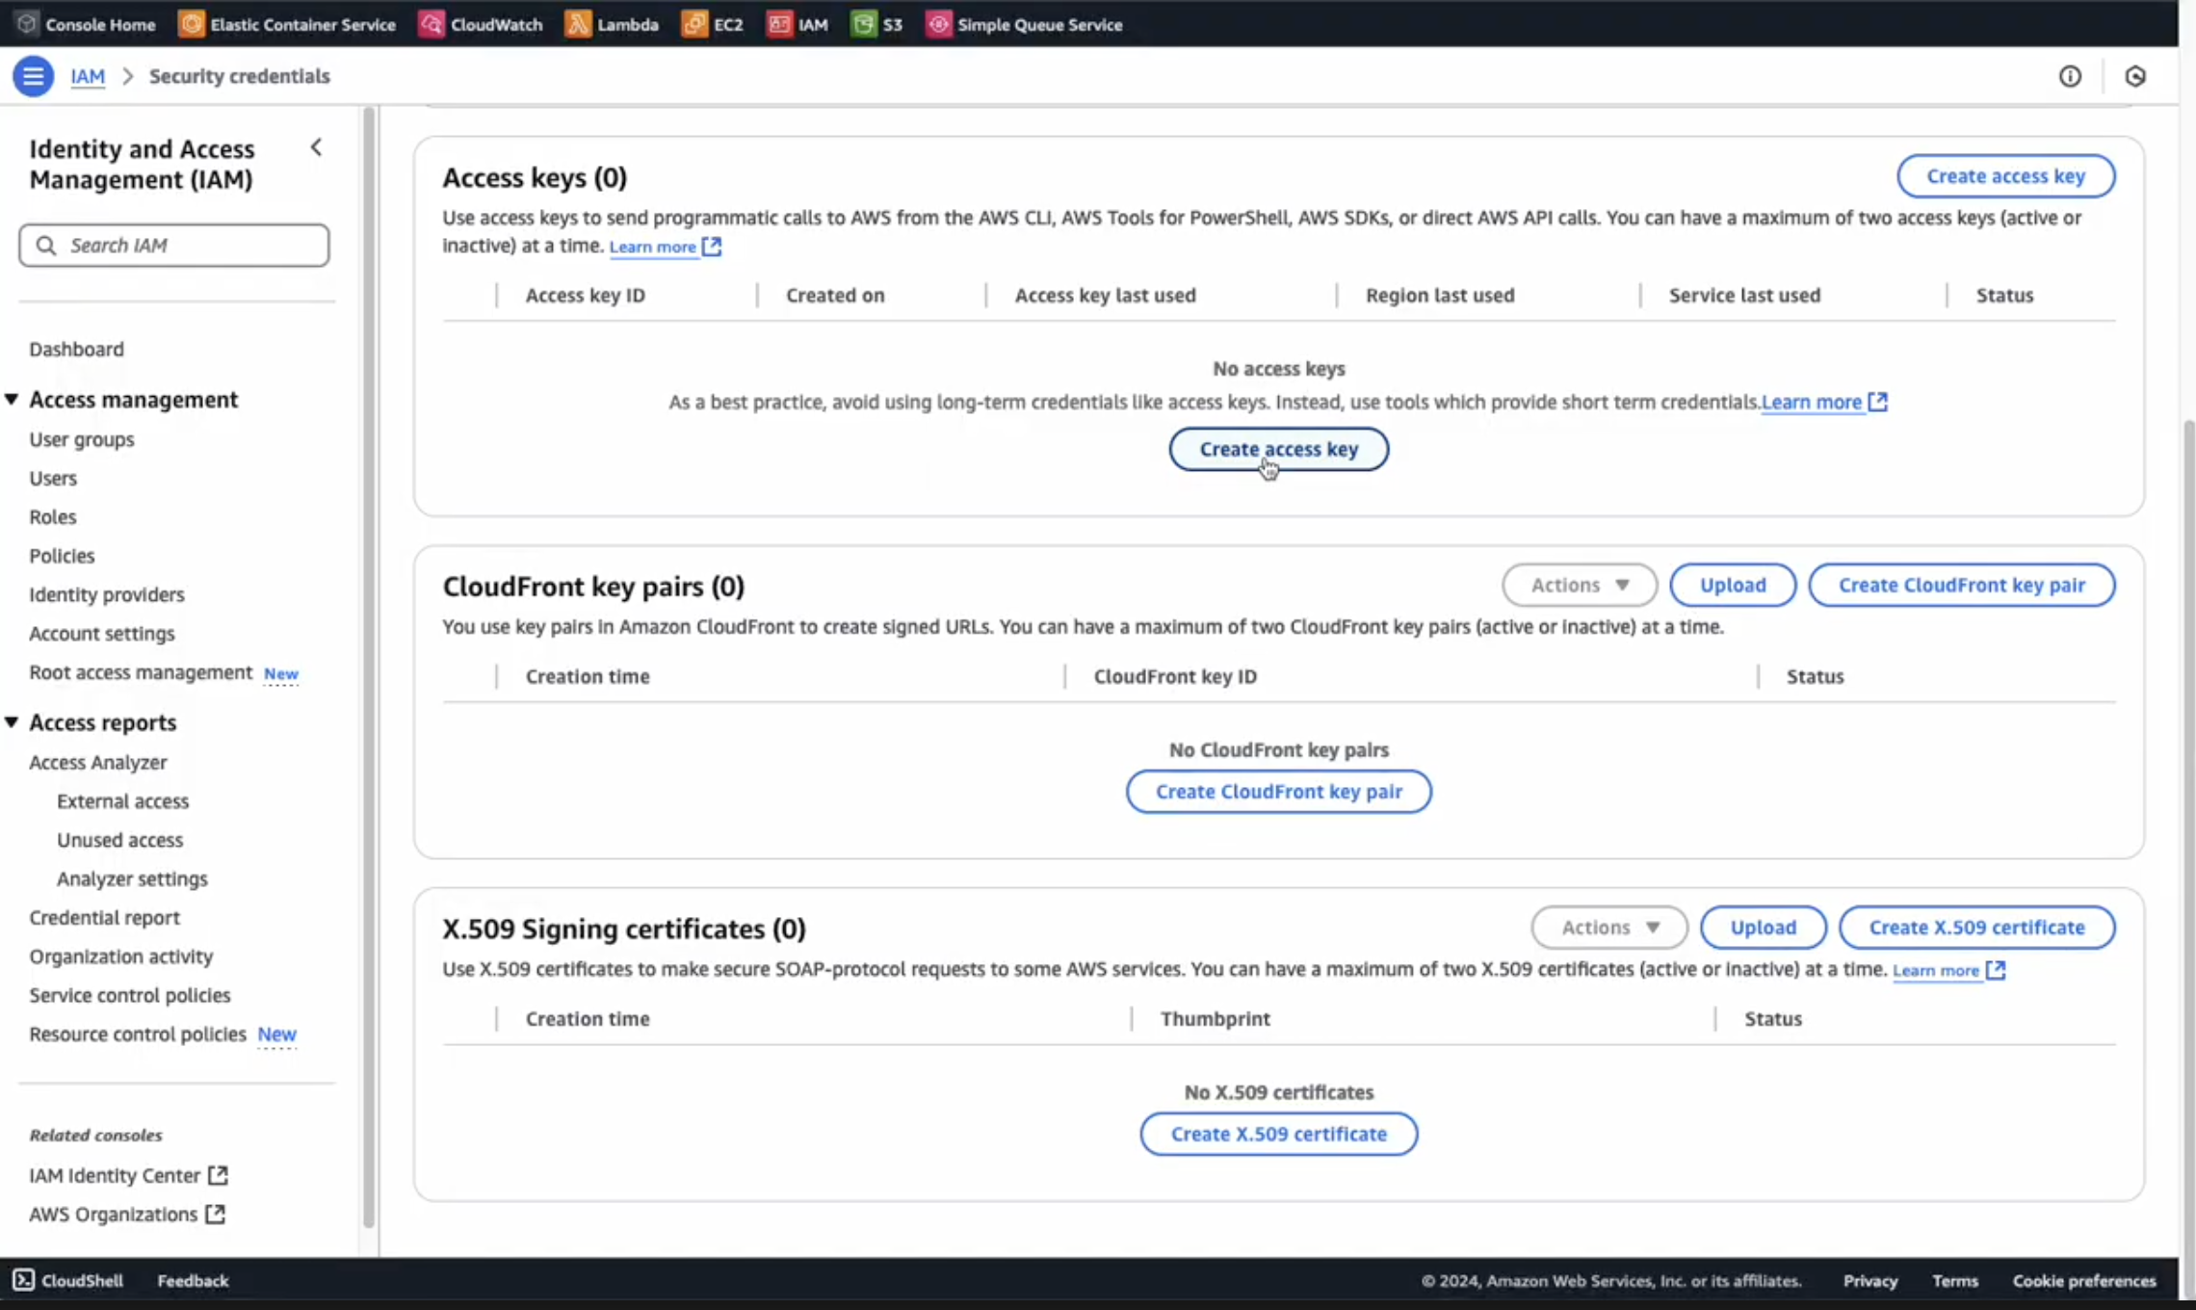
Task: Open the X.509 certificates Actions dropdown
Action: tap(1608, 927)
